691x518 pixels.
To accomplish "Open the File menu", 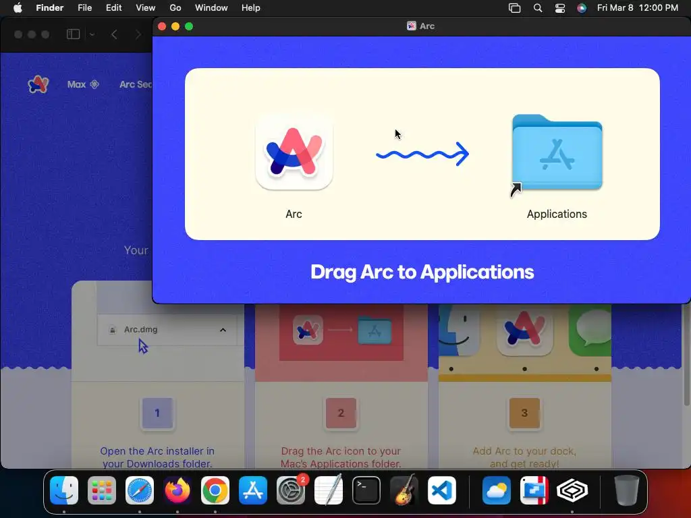I will click(x=84, y=7).
